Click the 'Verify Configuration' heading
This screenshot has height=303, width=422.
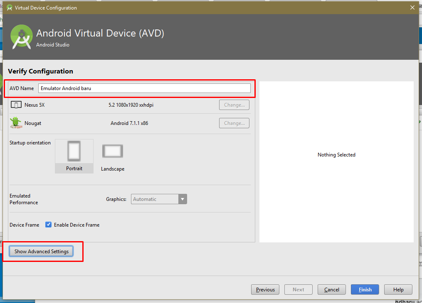(x=40, y=71)
